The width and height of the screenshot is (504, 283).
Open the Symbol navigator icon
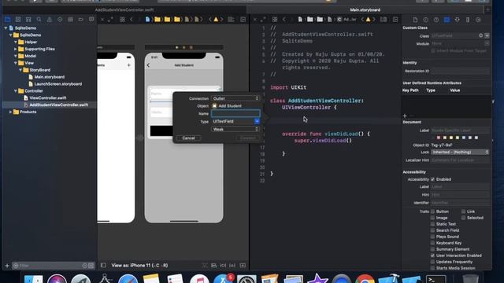pos(28,20)
